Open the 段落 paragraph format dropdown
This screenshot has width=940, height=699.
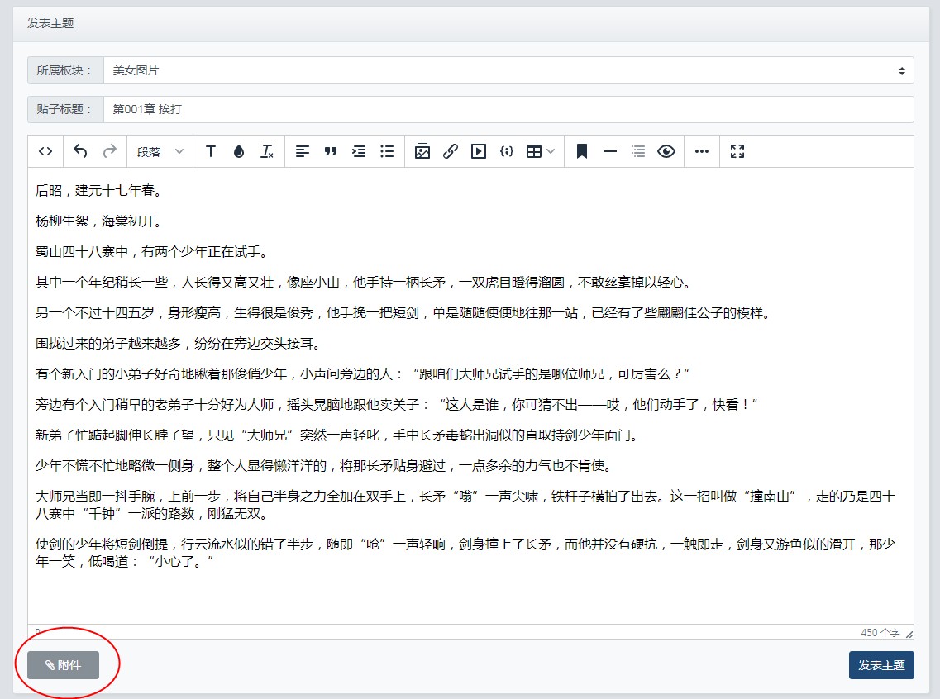pos(160,151)
